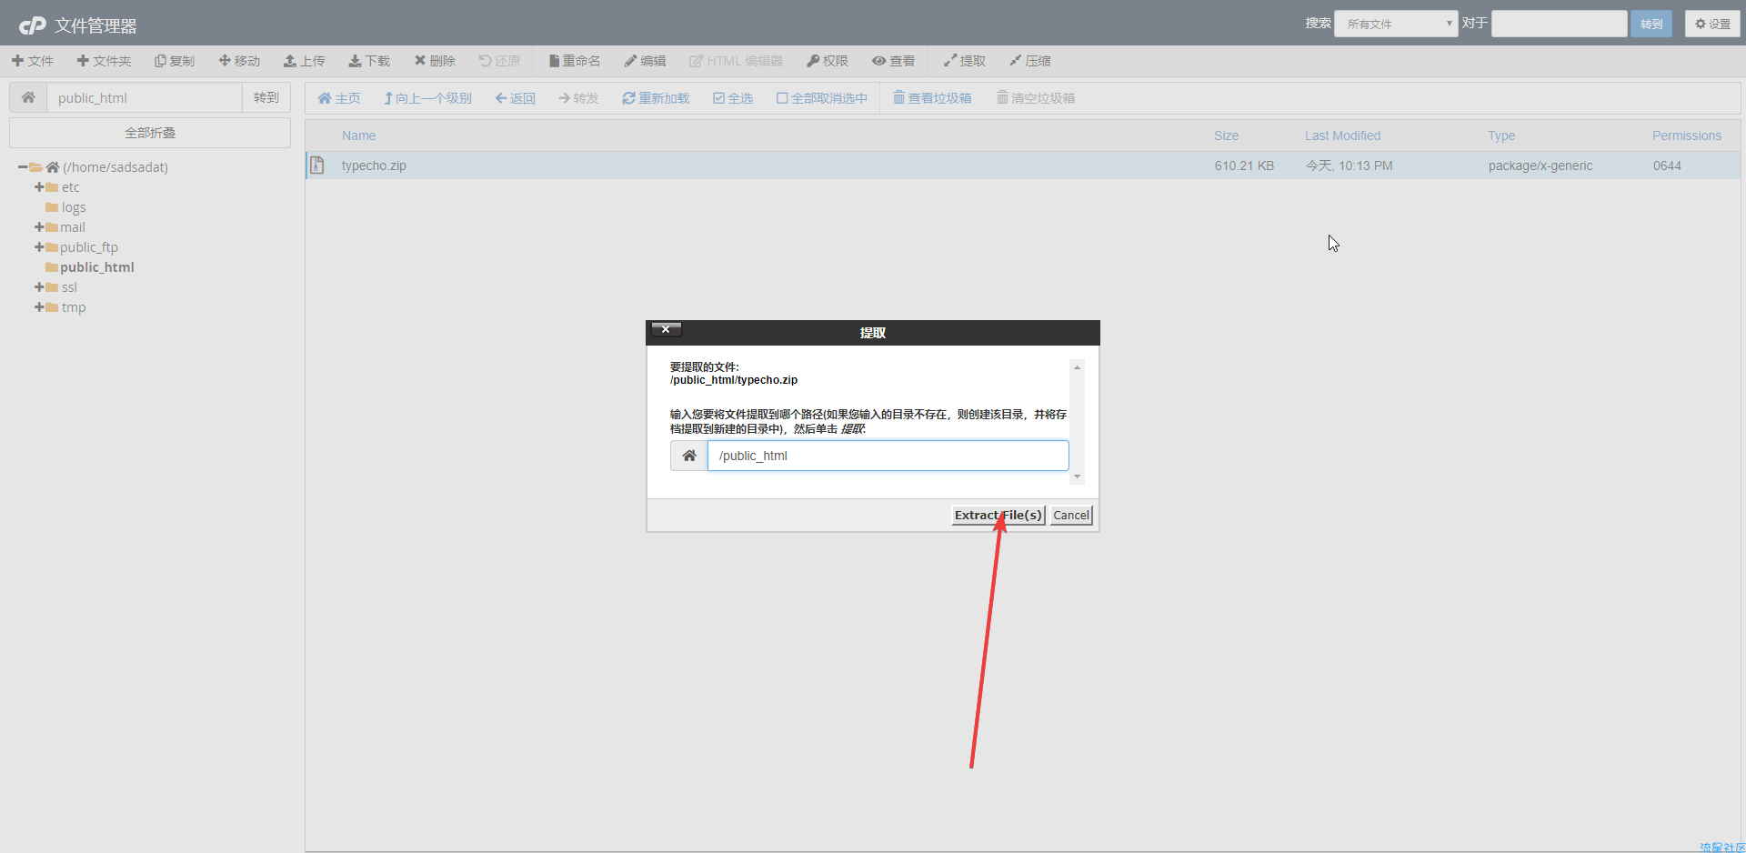Select the typecho.zip file row
Viewport: 1746px width, 853px height.
1023,166
